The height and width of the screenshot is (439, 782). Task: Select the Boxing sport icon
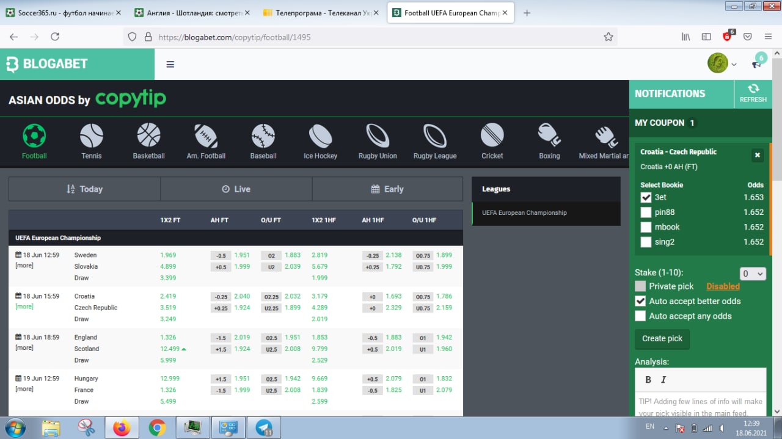[549, 136]
